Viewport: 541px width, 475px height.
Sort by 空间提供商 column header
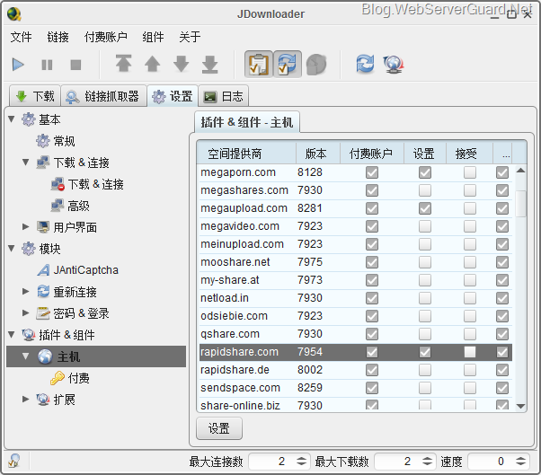pos(246,153)
